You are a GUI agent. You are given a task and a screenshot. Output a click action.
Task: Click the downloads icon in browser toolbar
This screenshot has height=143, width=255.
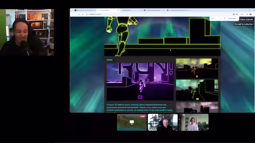pyautogui.click(x=247, y=14)
